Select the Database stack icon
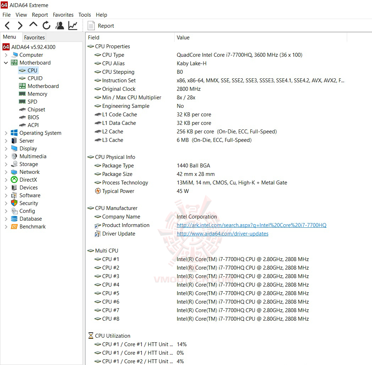Viewport: 372px width, 365px height. [14, 219]
